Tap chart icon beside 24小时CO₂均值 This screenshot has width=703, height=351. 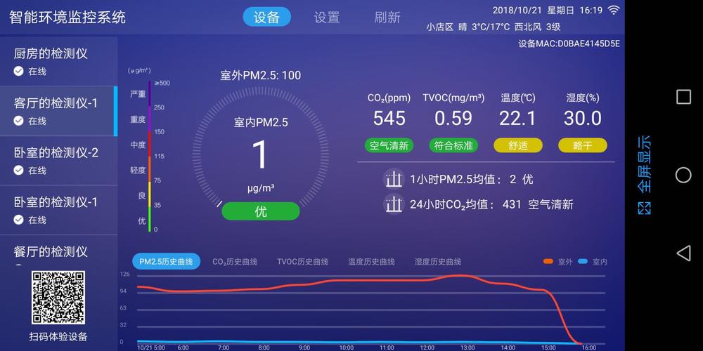(394, 204)
